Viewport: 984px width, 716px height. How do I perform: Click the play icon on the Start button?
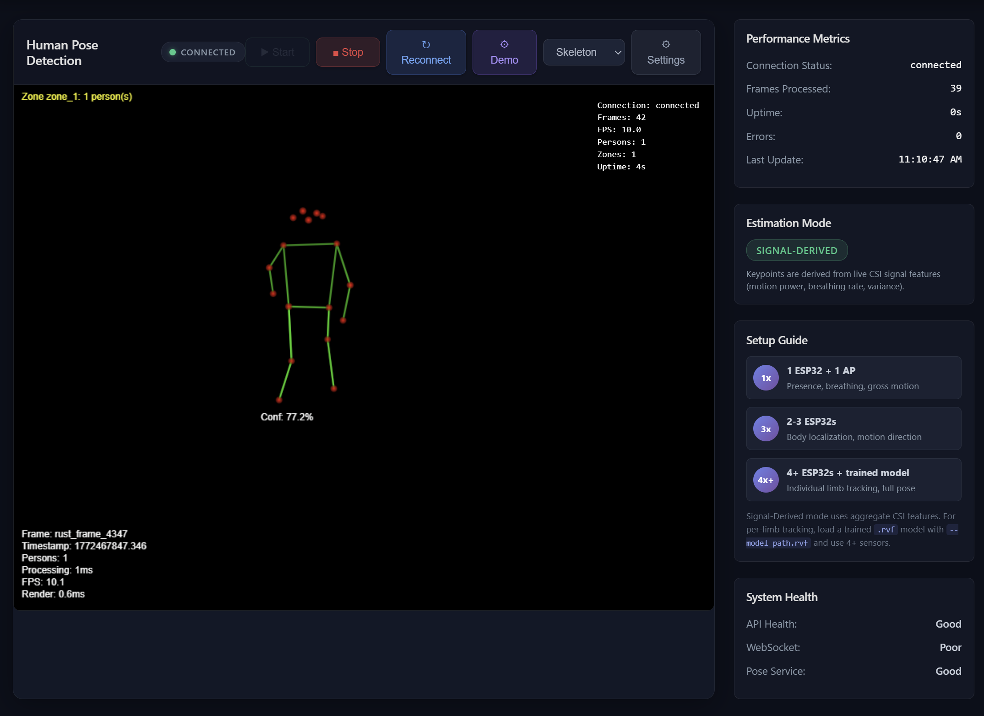(x=264, y=52)
